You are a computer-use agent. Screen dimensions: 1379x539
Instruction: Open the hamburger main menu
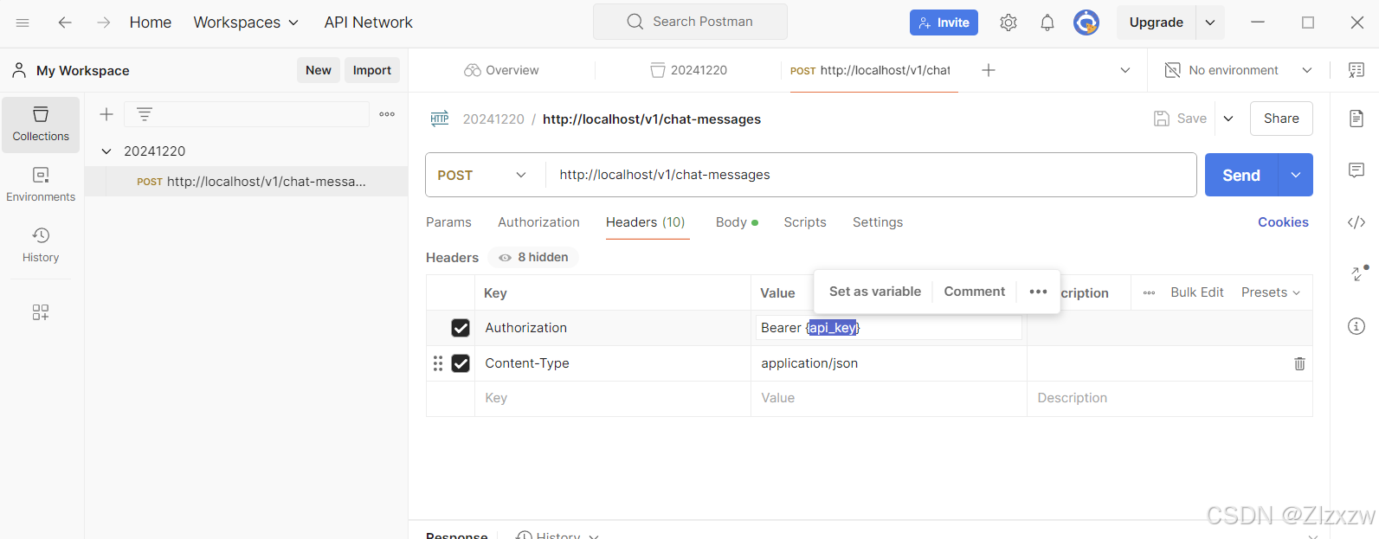click(x=23, y=22)
